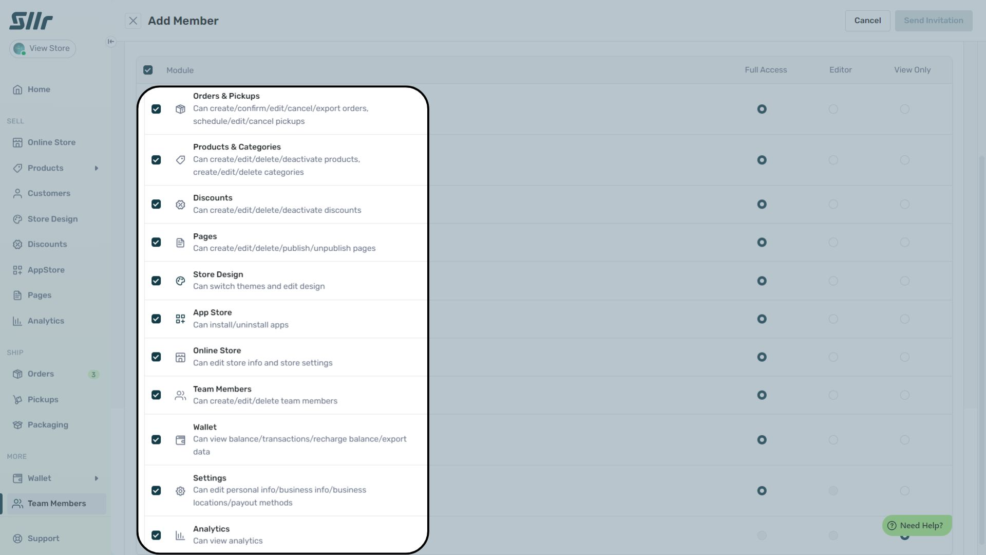The height and width of the screenshot is (555, 986).
Task: Click the AppStore grid icon in sidebar
Action: pyautogui.click(x=17, y=270)
